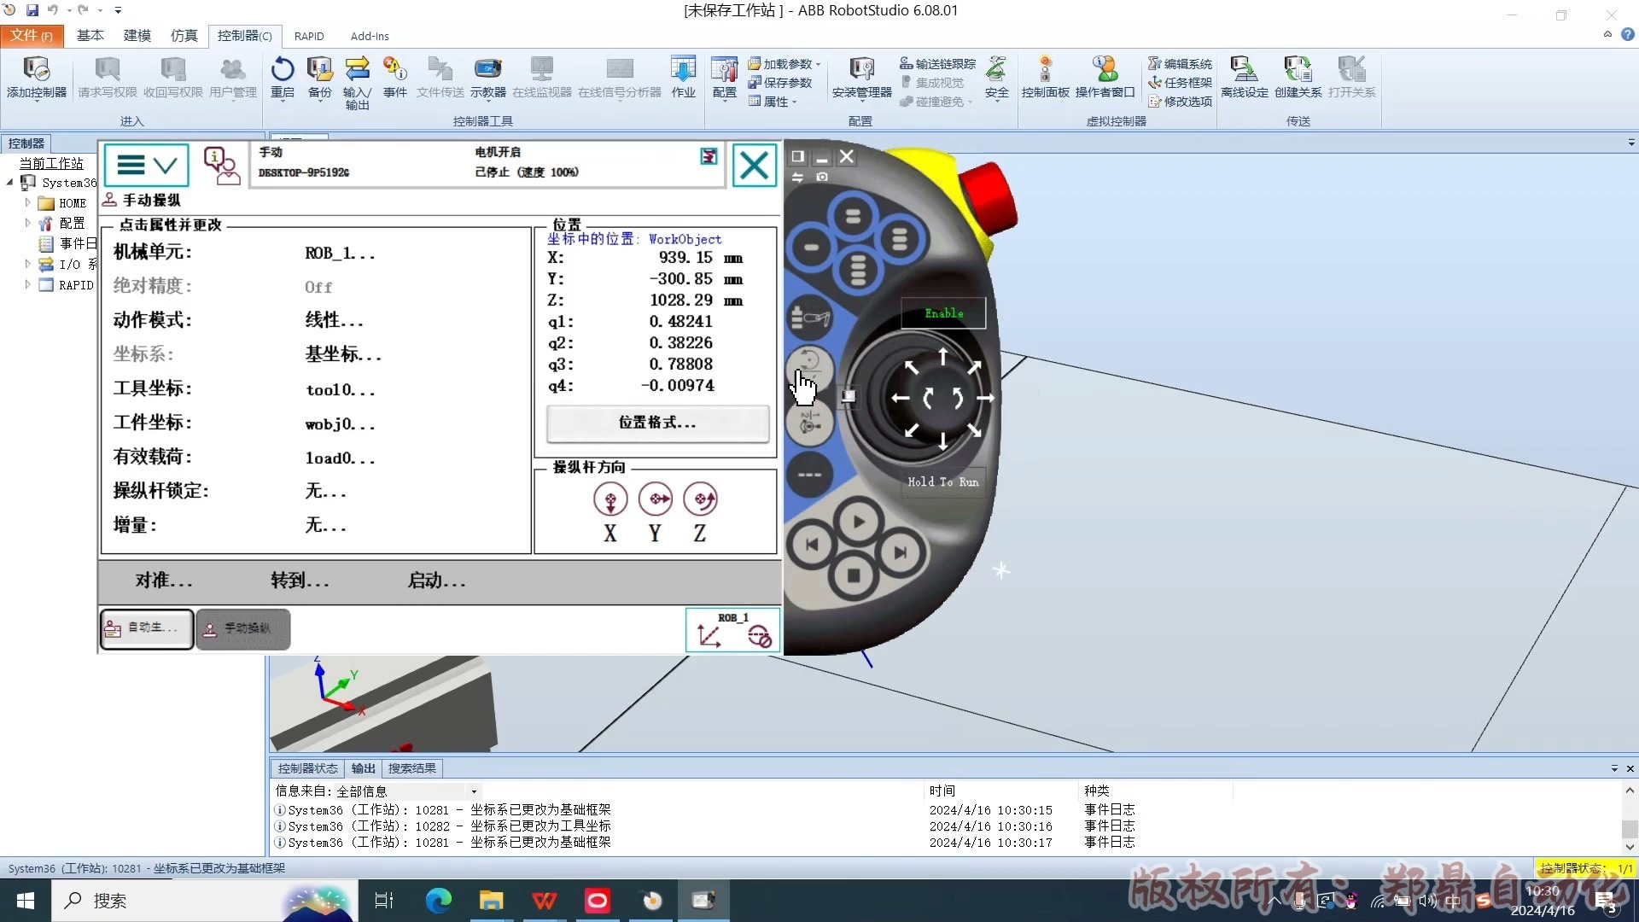The image size is (1639, 922).
Task: Switch to the RAPID ribbon tab
Action: [x=309, y=36]
